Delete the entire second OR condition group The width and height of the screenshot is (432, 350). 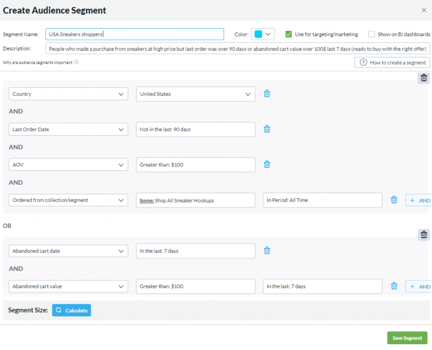tap(423, 235)
